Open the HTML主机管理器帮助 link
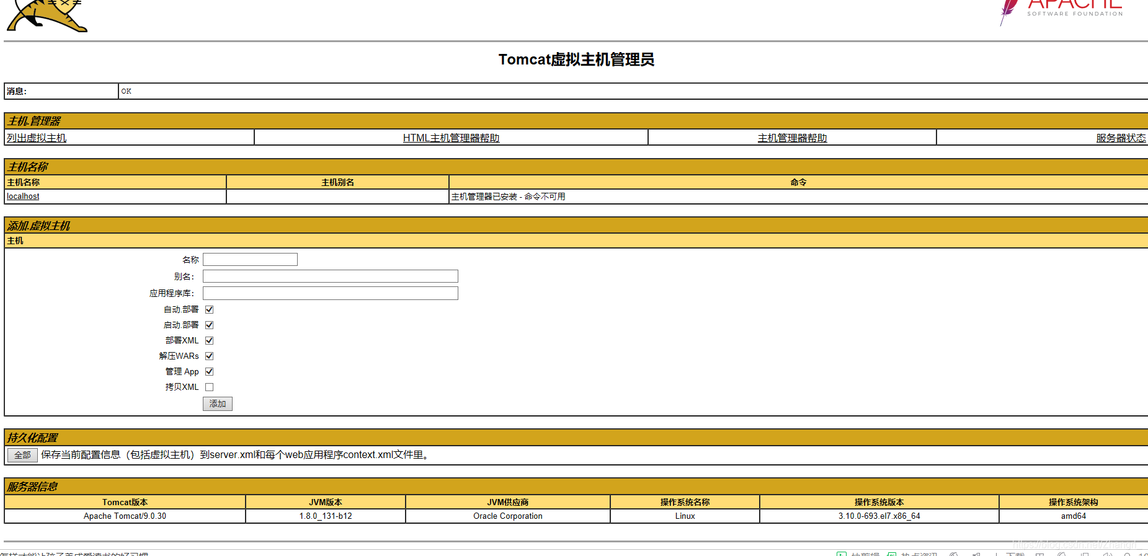This screenshot has height=556, width=1148. click(451, 138)
